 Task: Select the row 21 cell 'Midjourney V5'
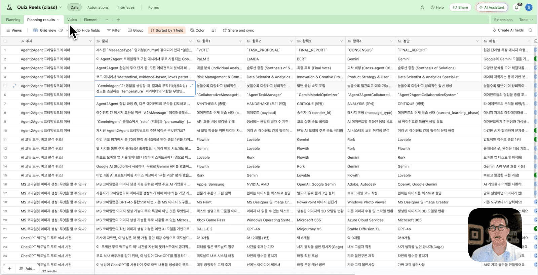click(x=320, y=229)
